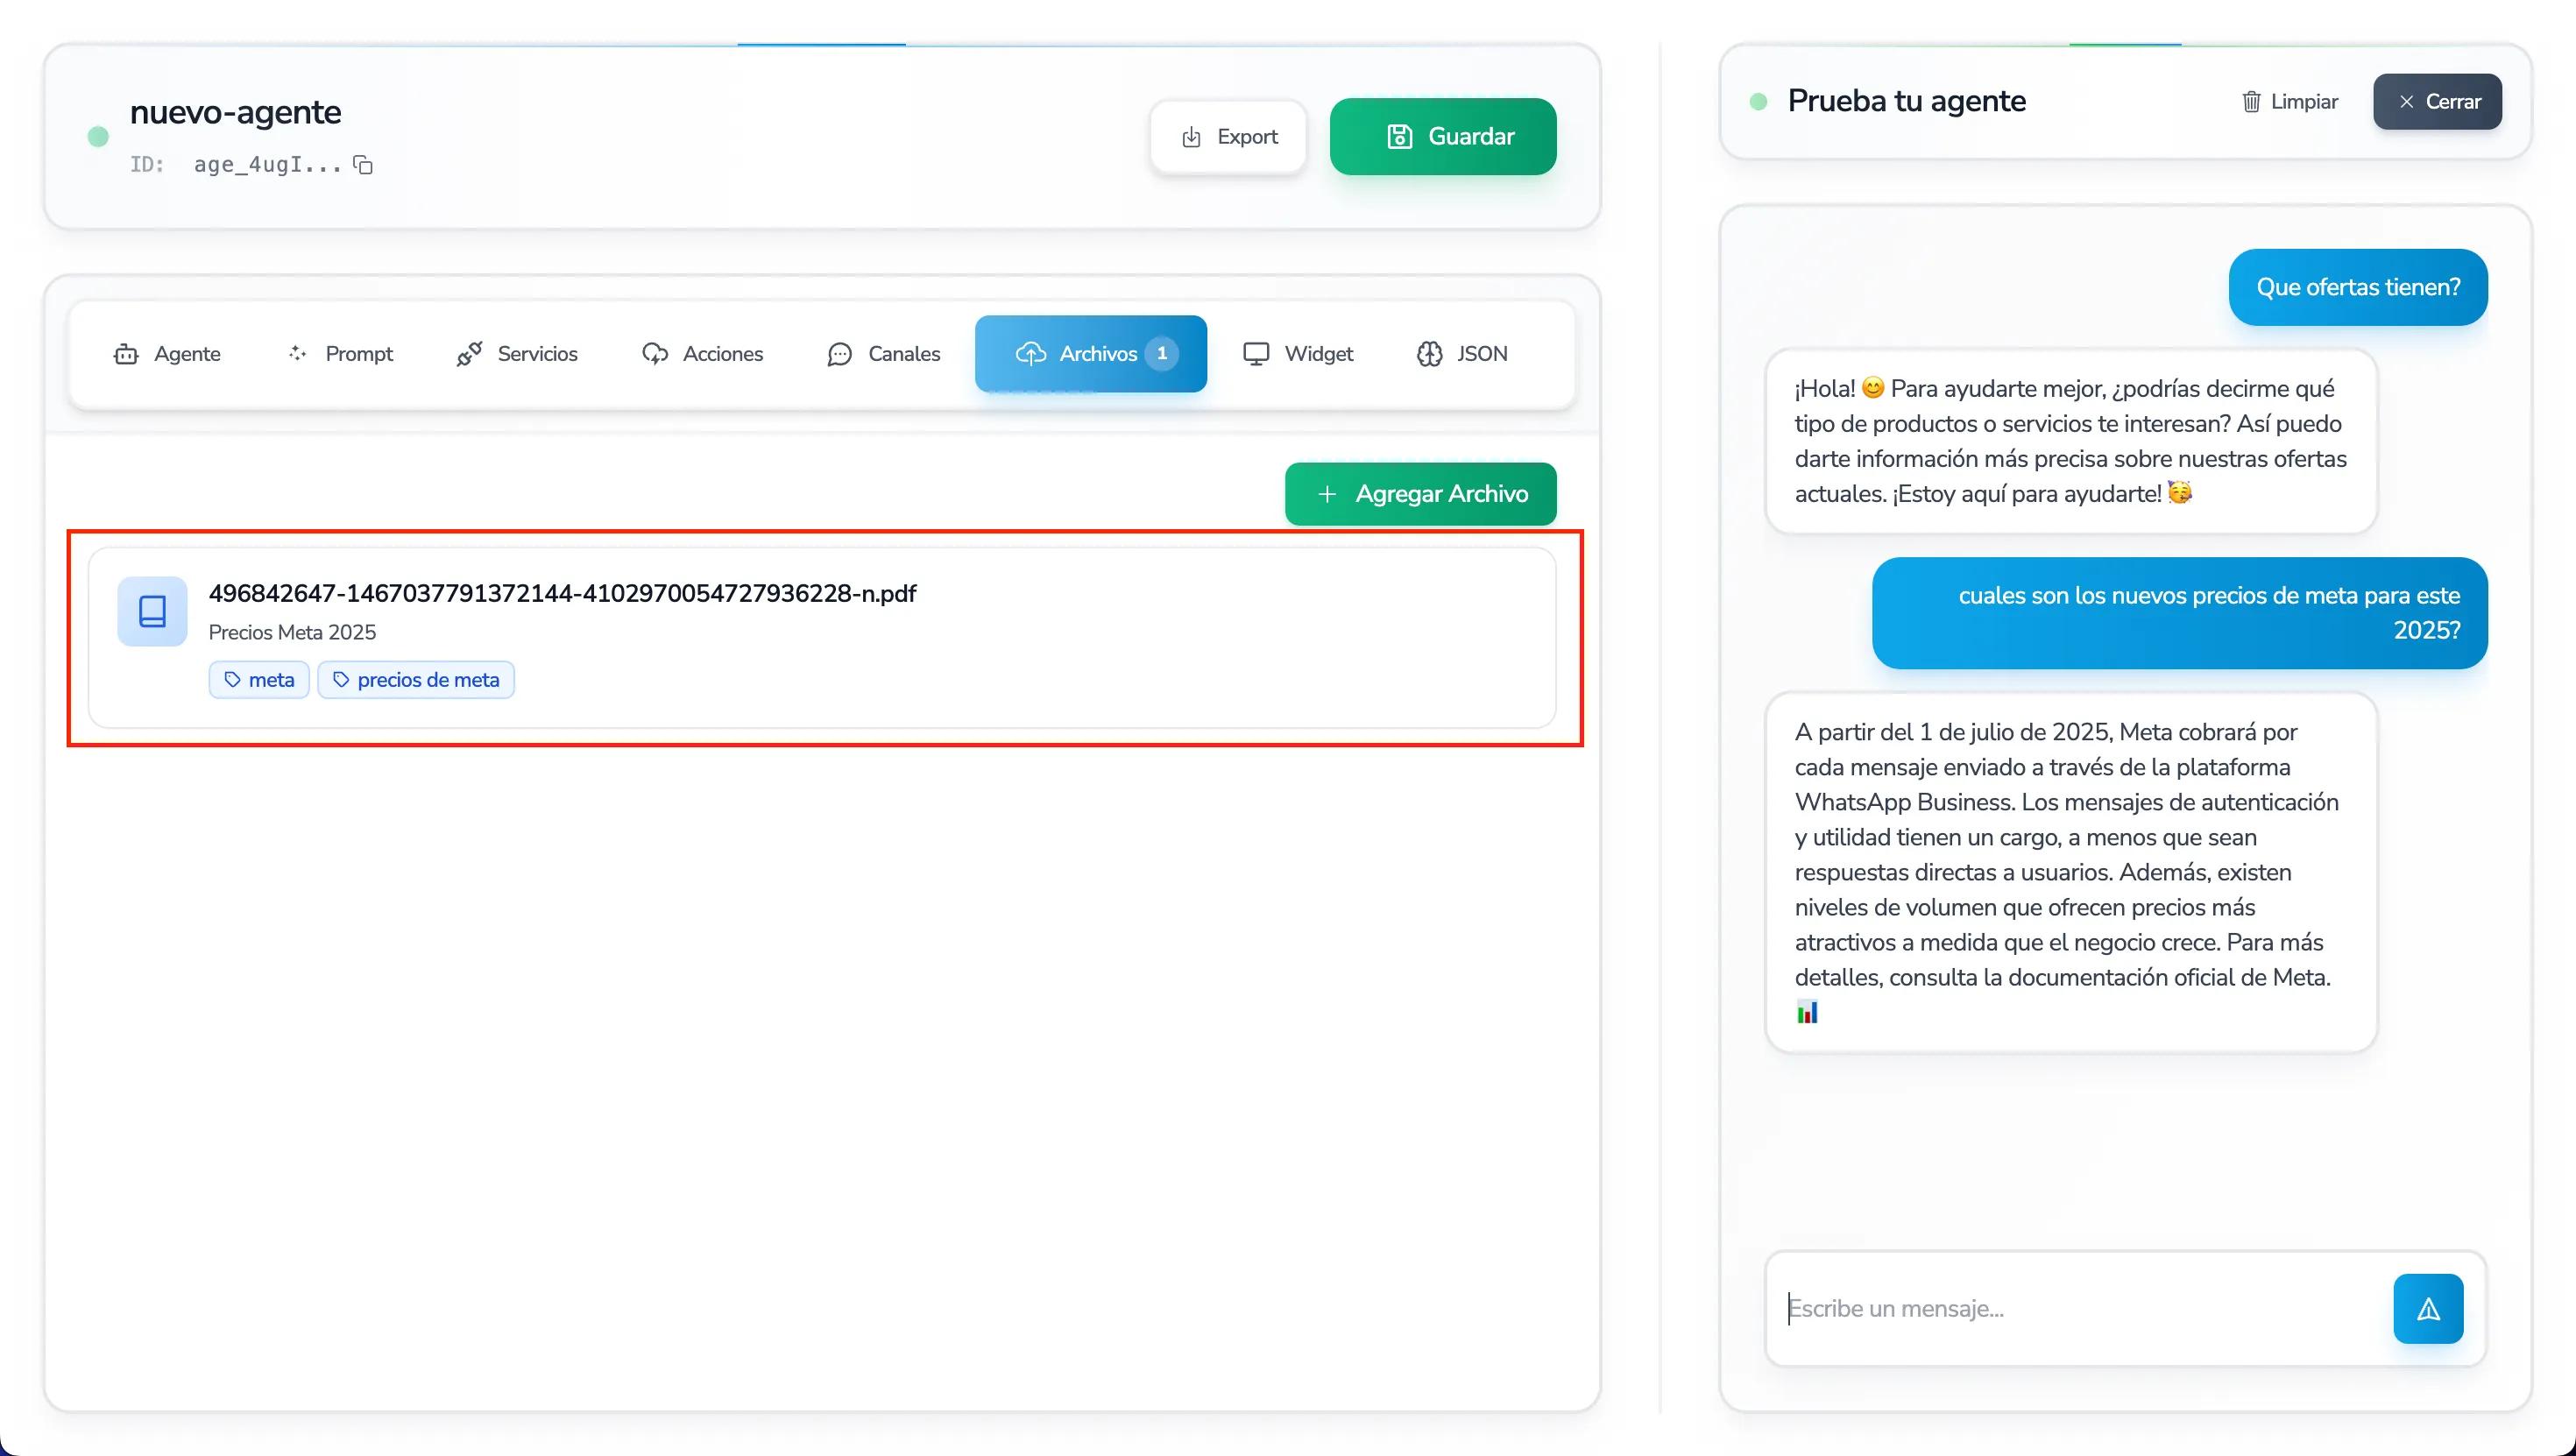Click the plug icon on Servicios tab

coord(469,354)
